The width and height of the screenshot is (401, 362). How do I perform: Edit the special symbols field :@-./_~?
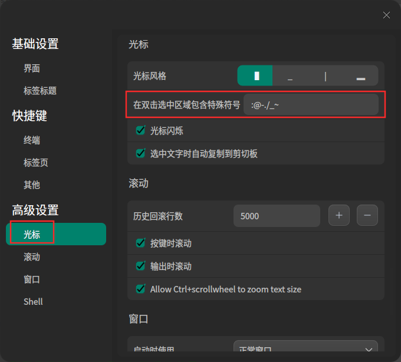point(311,104)
